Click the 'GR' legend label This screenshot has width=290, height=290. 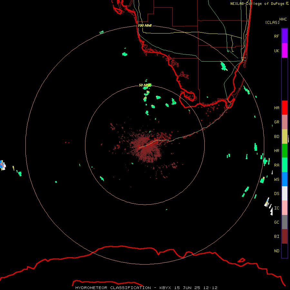point(276,122)
